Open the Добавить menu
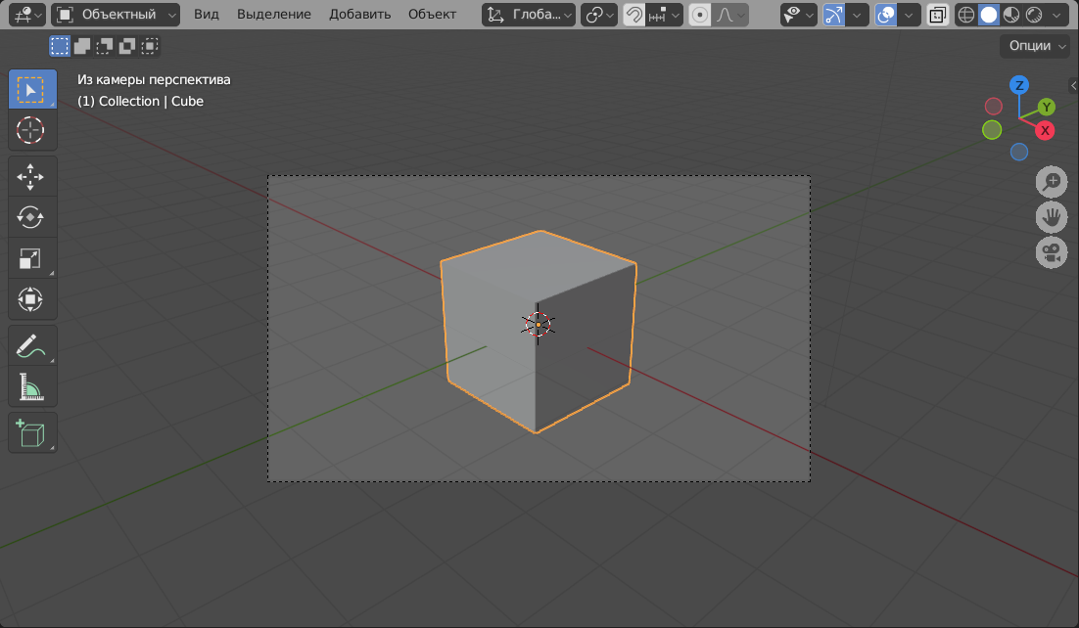Image resolution: width=1079 pixels, height=628 pixels. pyautogui.click(x=359, y=15)
